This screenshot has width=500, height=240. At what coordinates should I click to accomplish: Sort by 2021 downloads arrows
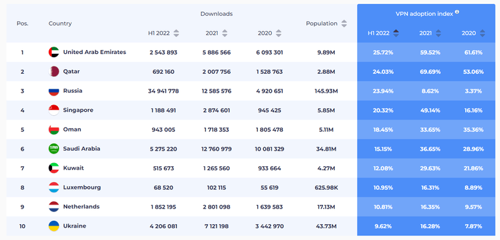(x=225, y=33)
